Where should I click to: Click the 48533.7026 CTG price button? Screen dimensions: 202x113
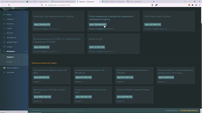[x=42, y=97]
